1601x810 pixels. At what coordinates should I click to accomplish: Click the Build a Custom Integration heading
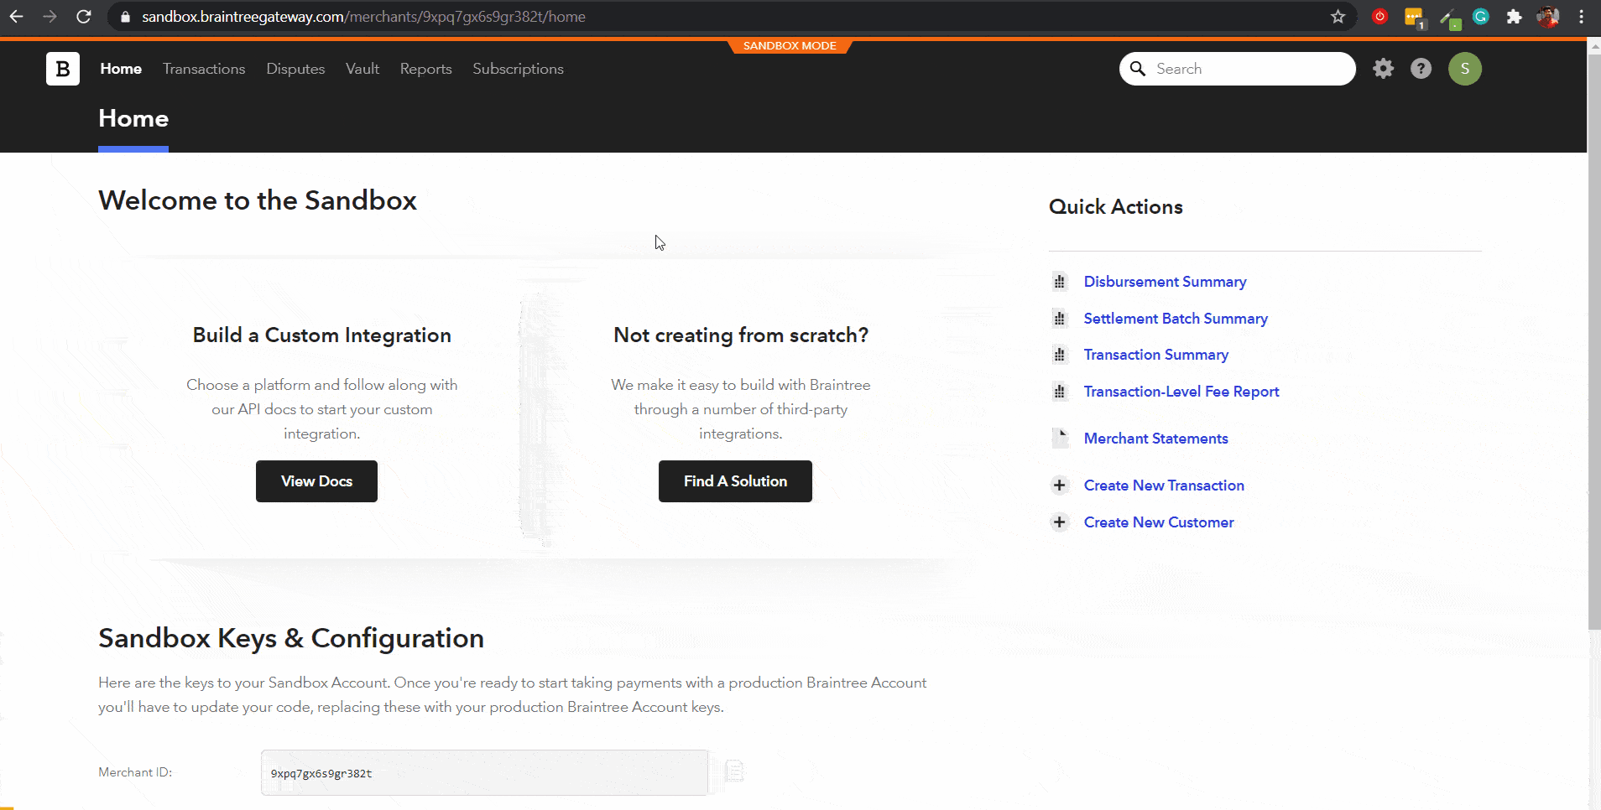(x=322, y=335)
